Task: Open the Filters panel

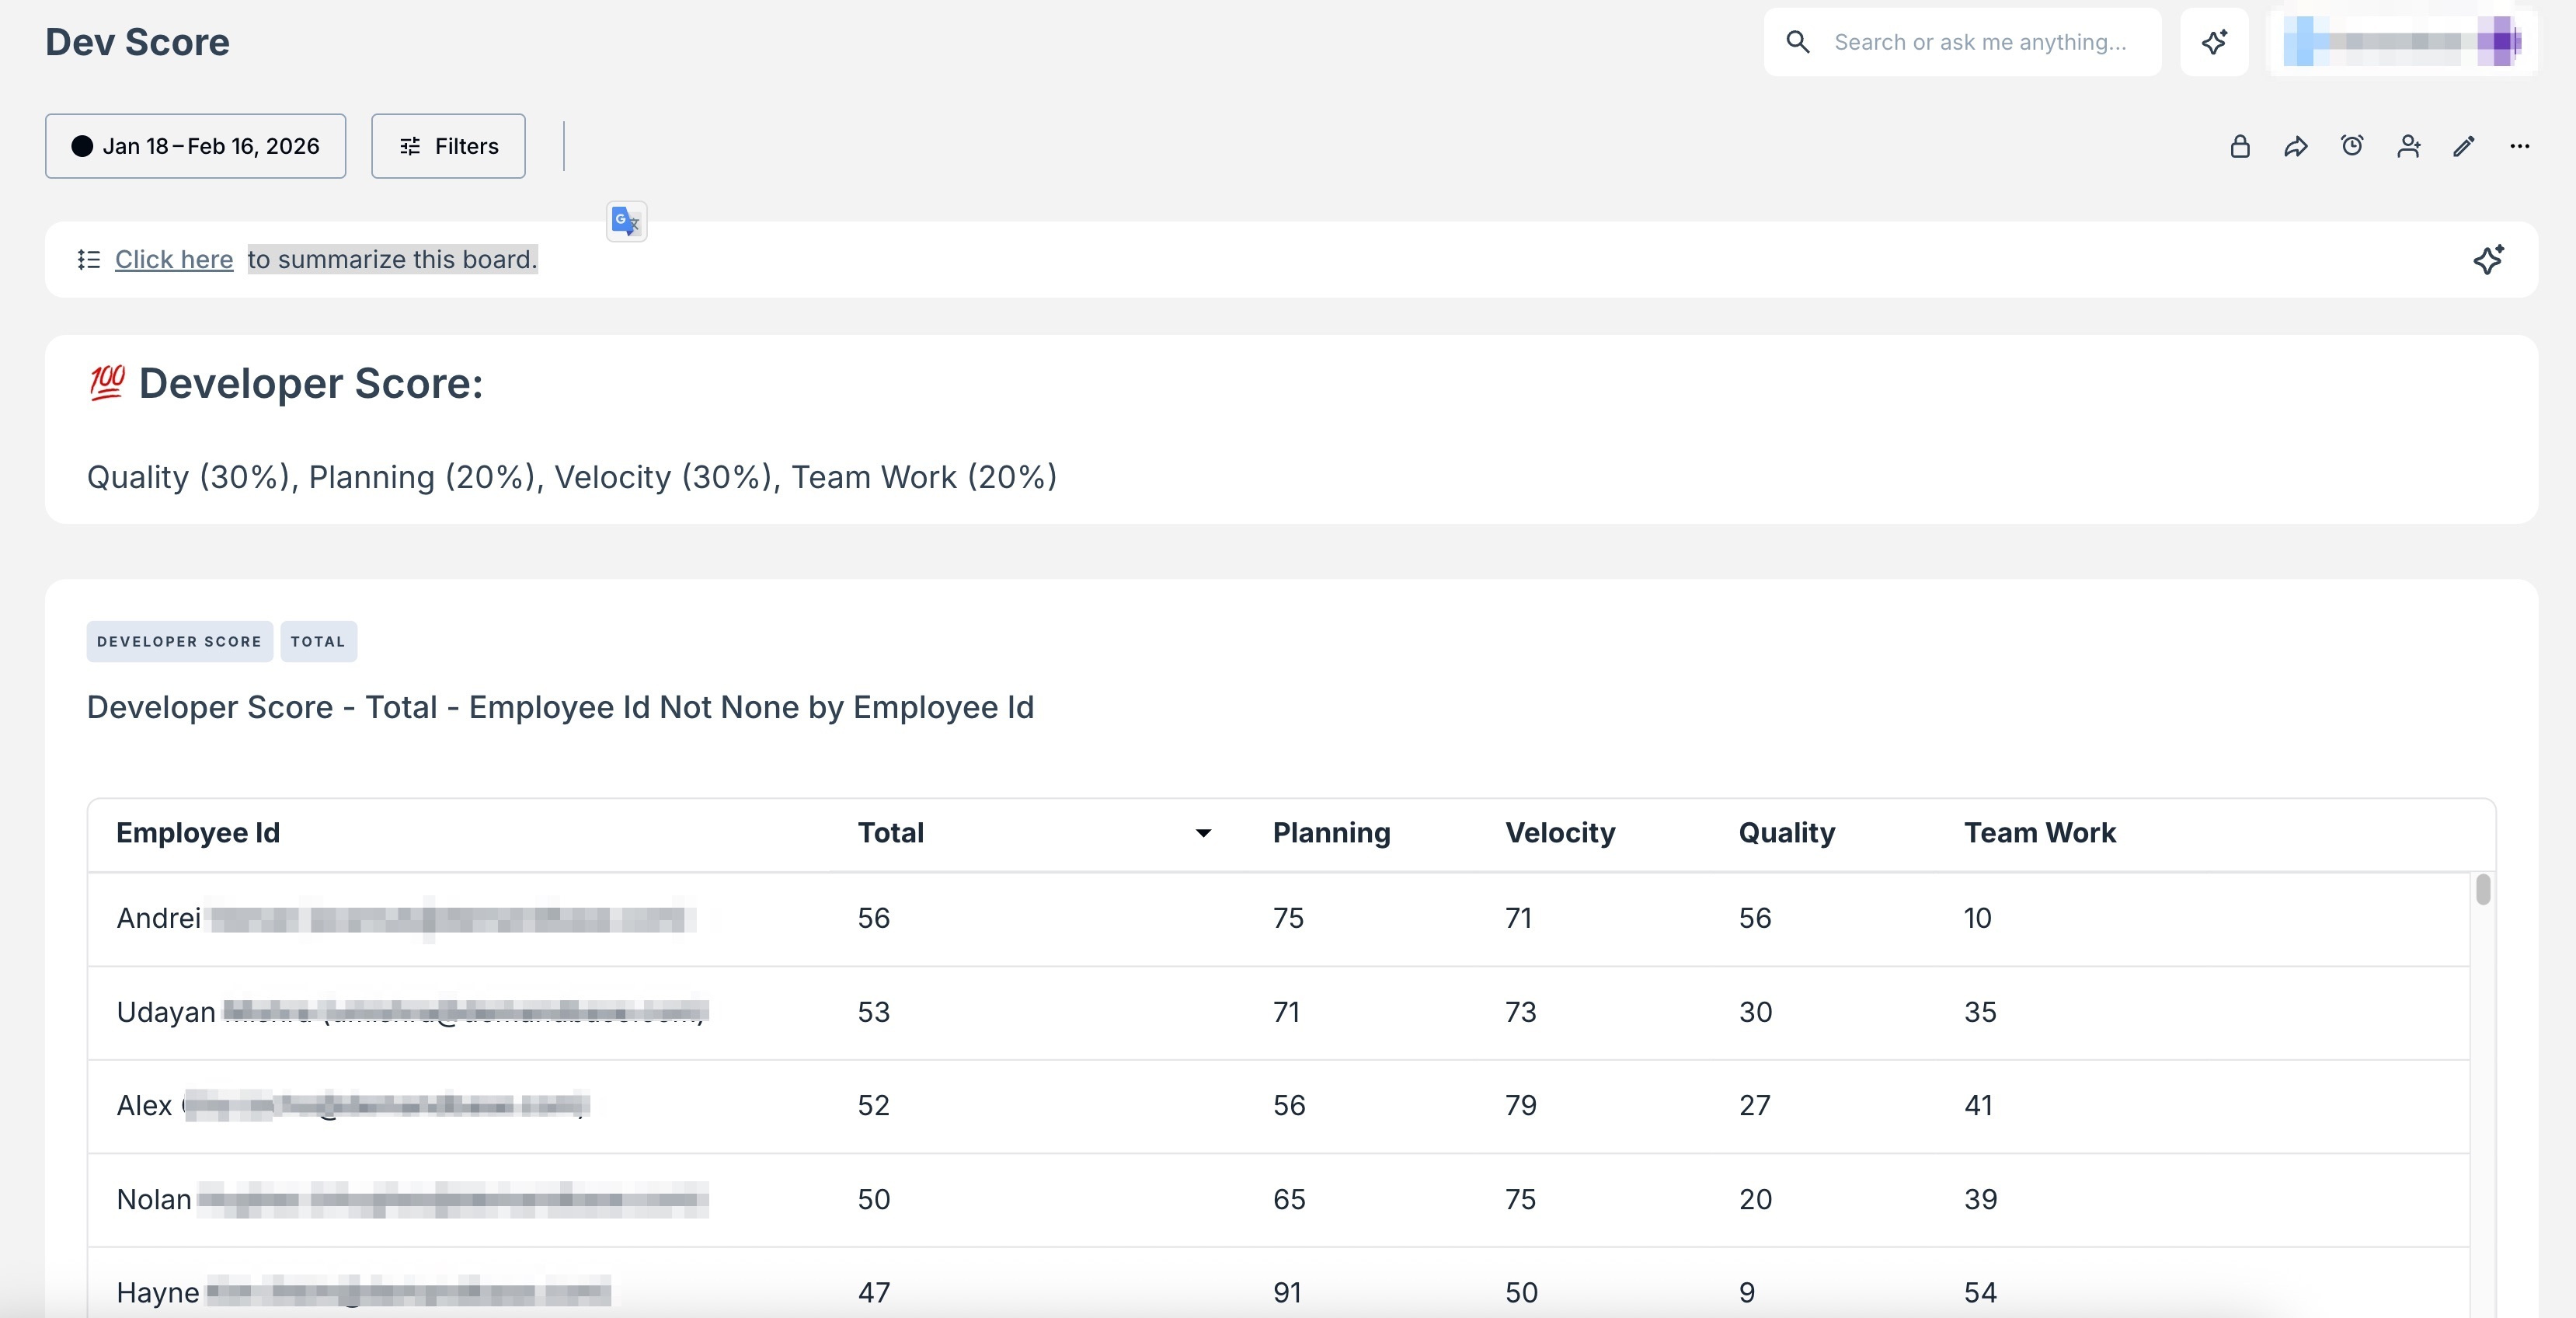Action: click(x=447, y=146)
